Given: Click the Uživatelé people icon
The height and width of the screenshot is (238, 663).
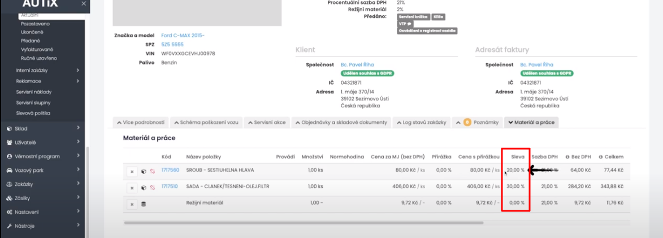Looking at the screenshot, I should point(9,142).
